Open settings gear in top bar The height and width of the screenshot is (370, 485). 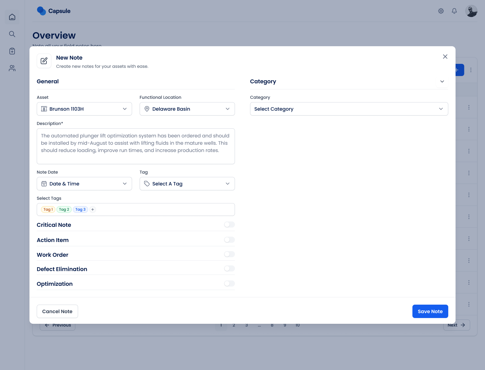[x=441, y=11]
